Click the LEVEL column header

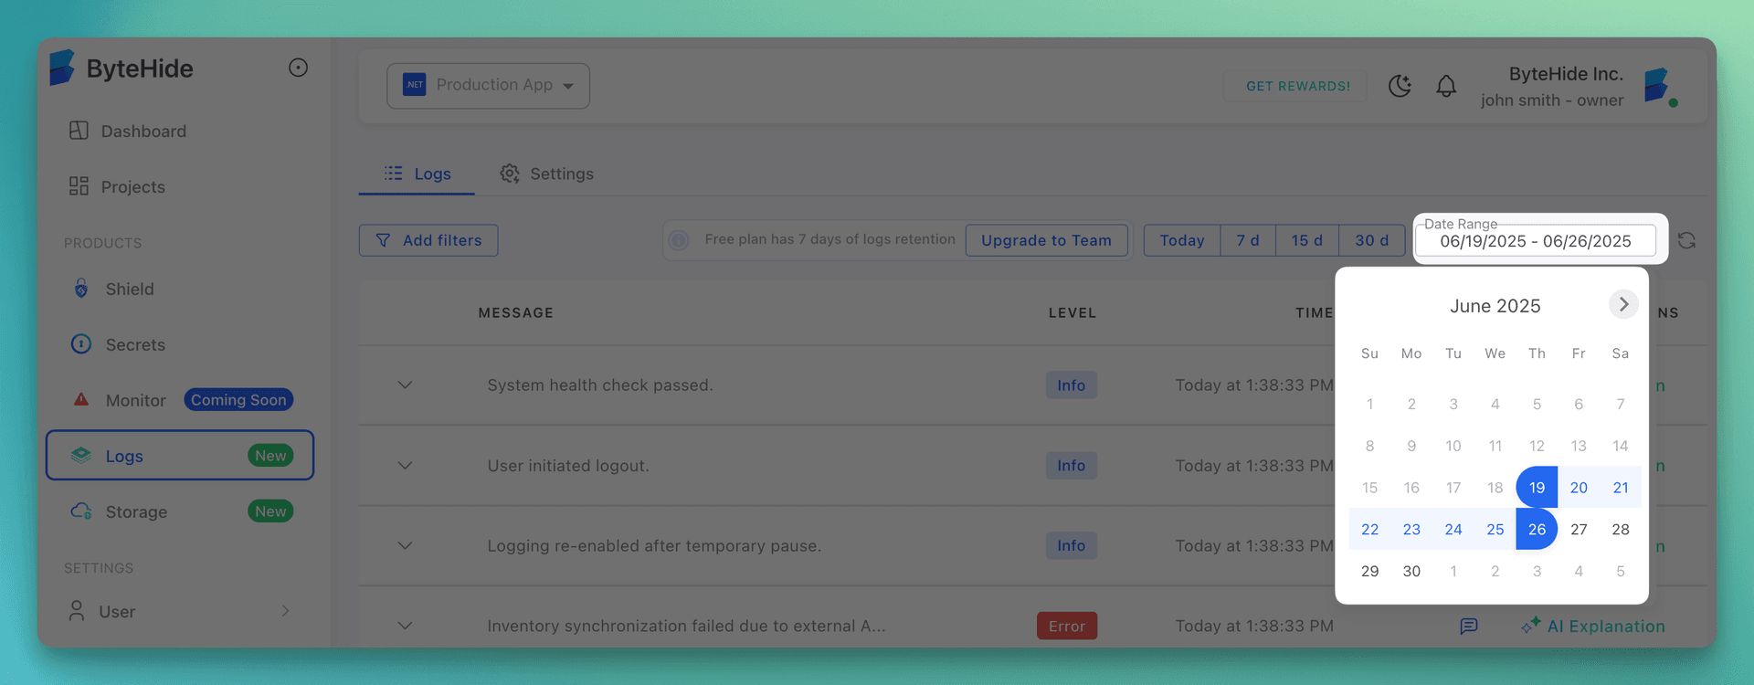click(x=1072, y=312)
